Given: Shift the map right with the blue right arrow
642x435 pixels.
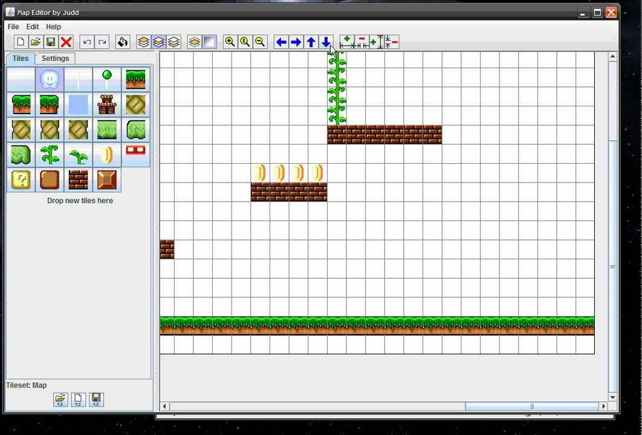Looking at the screenshot, I should (296, 42).
